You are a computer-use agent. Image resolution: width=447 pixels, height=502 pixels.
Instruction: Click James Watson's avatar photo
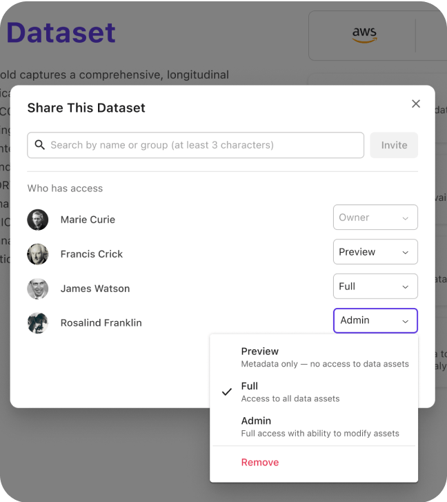click(38, 289)
